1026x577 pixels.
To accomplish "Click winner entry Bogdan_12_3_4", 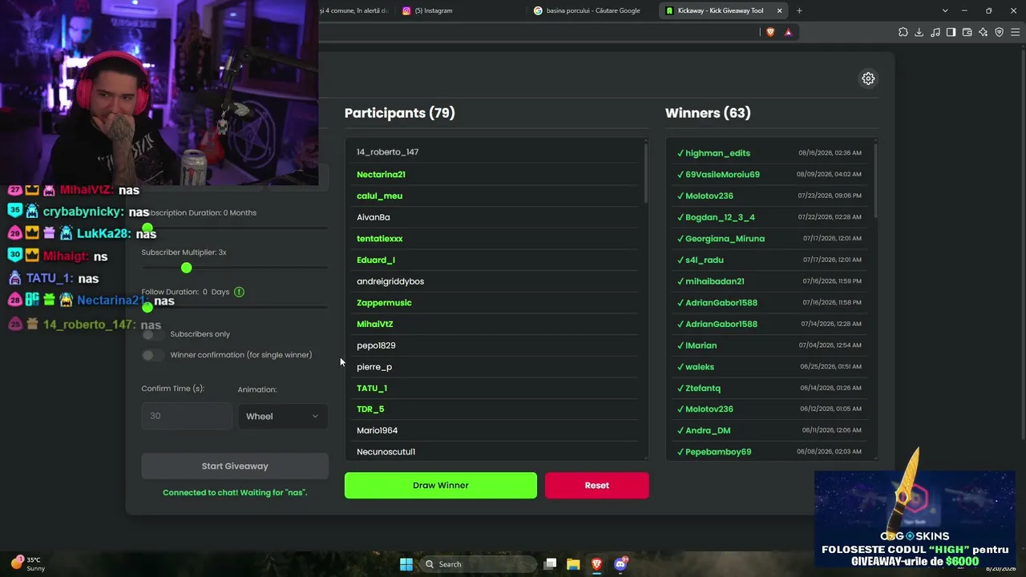I will [720, 217].
